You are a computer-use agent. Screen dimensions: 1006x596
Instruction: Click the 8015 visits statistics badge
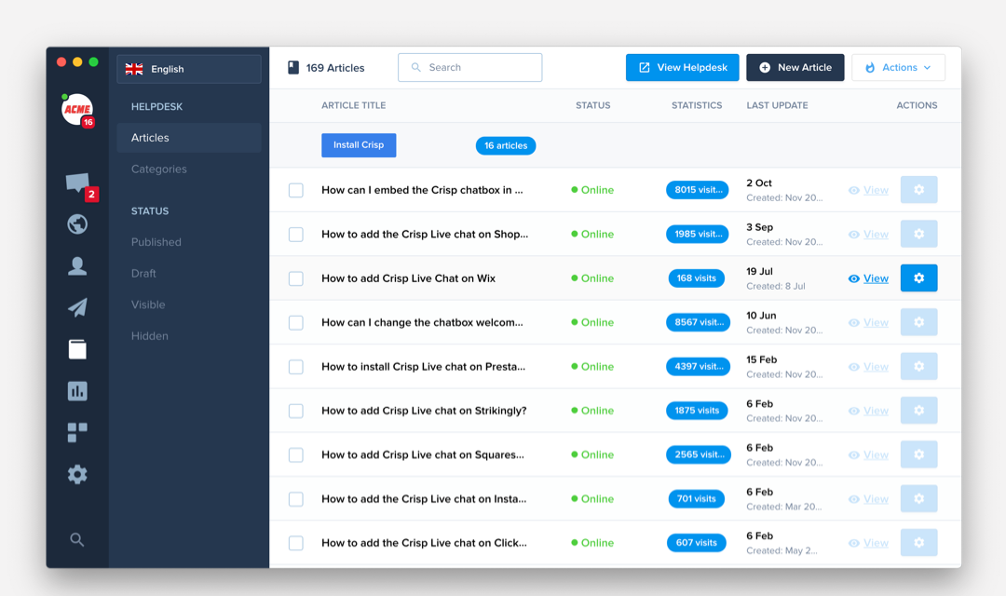[698, 190]
